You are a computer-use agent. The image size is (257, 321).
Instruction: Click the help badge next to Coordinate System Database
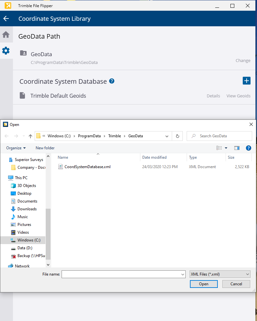click(x=111, y=81)
